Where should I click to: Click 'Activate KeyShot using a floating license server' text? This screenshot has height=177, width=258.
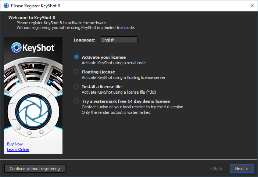click(123, 77)
